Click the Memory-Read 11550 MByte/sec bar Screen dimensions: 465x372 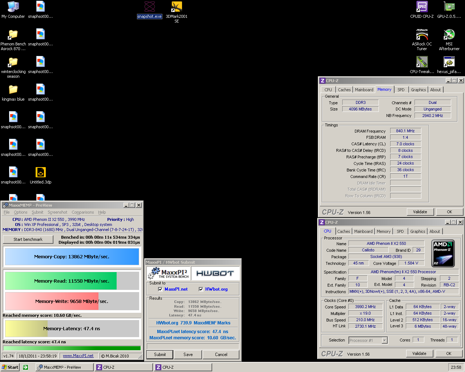point(72,281)
